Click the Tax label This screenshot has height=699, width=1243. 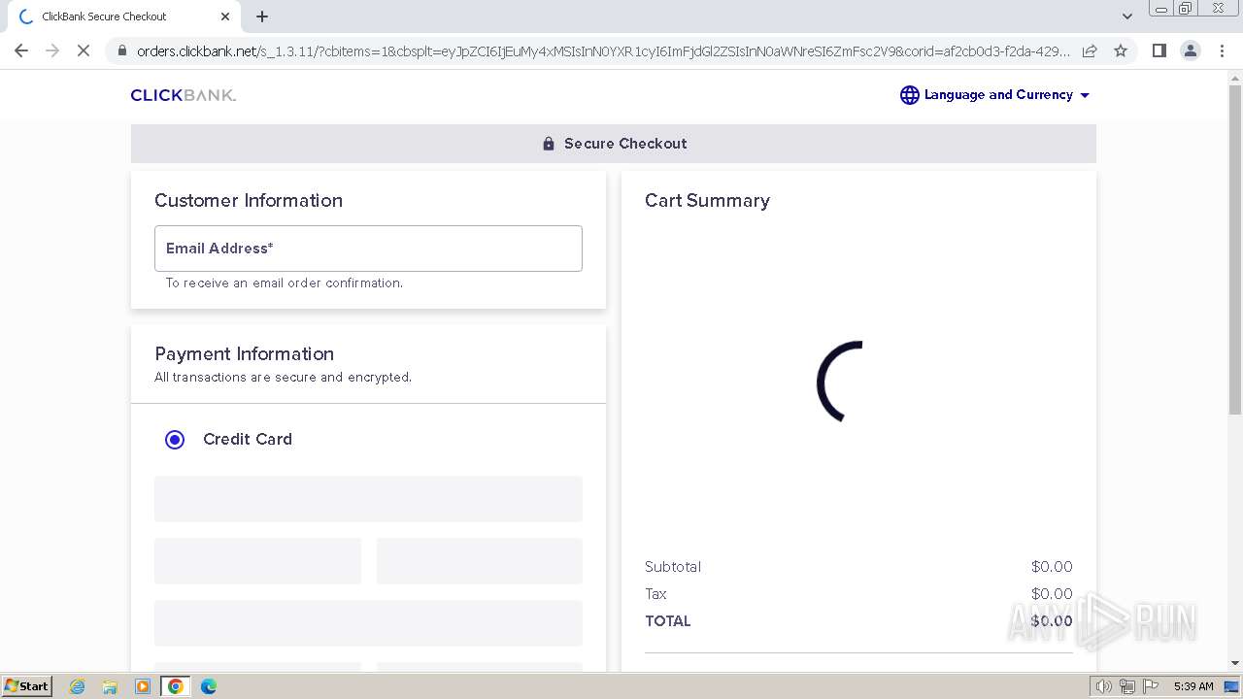tap(656, 594)
